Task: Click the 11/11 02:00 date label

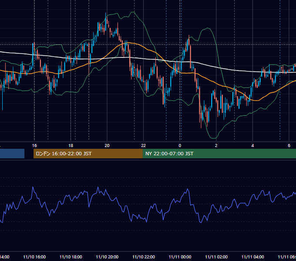Action: click(216, 257)
